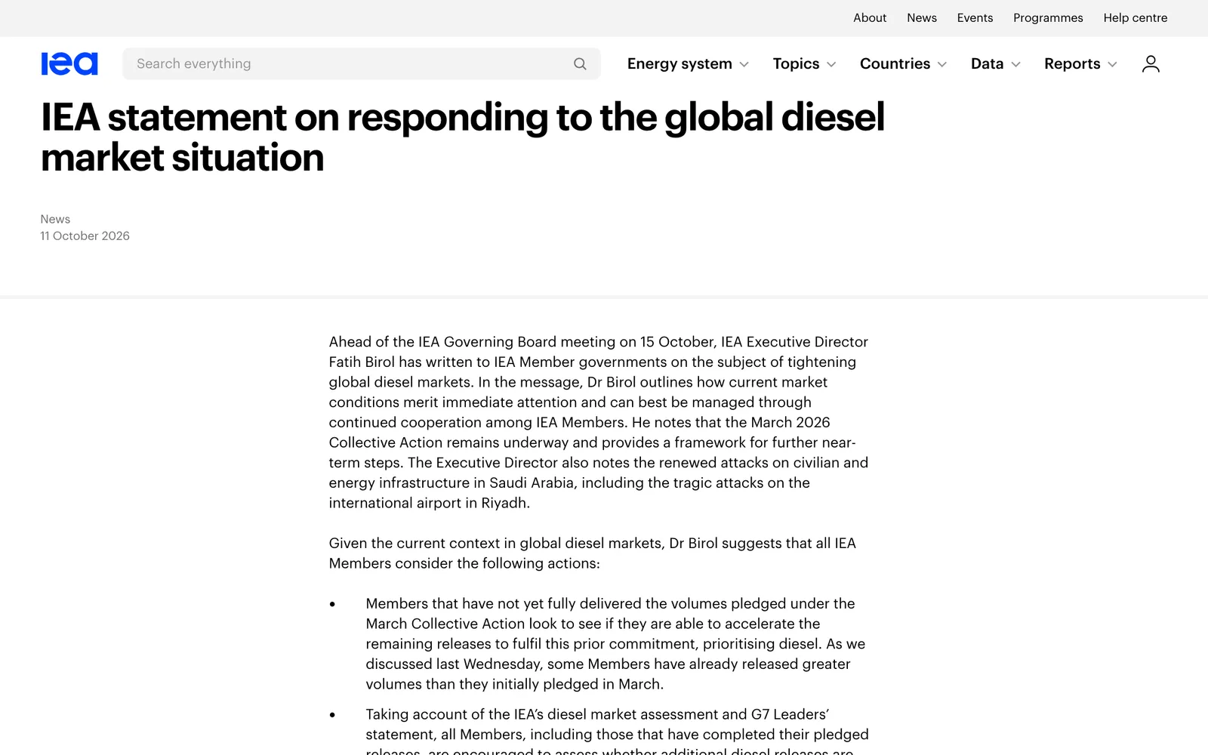This screenshot has width=1208, height=755.
Task: Open the Programmes link
Action: [1048, 18]
